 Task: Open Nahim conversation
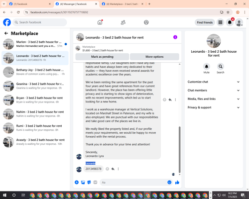(35, 114)
